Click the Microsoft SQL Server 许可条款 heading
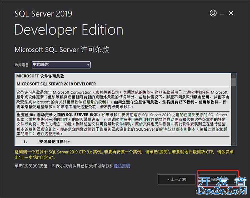The height and width of the screenshot is (198, 250). click(62, 50)
